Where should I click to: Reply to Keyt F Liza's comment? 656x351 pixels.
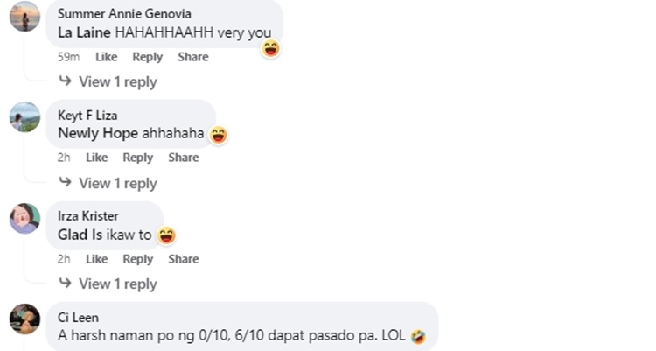tap(137, 158)
